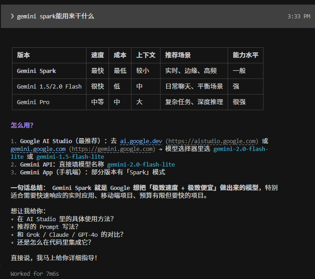Click the https://aistudio.google.com URL
Viewport: 315px width, 279px height.
(x=212, y=141)
